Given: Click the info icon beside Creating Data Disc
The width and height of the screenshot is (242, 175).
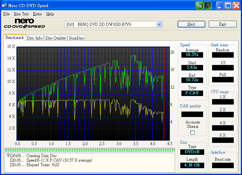Looking at the screenshot, I should (8, 155).
